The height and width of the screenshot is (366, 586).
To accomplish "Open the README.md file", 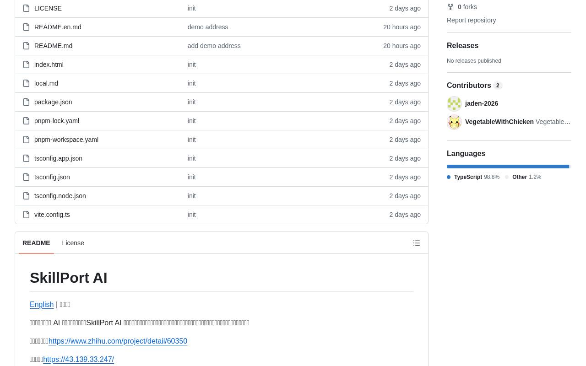I will [53, 46].
